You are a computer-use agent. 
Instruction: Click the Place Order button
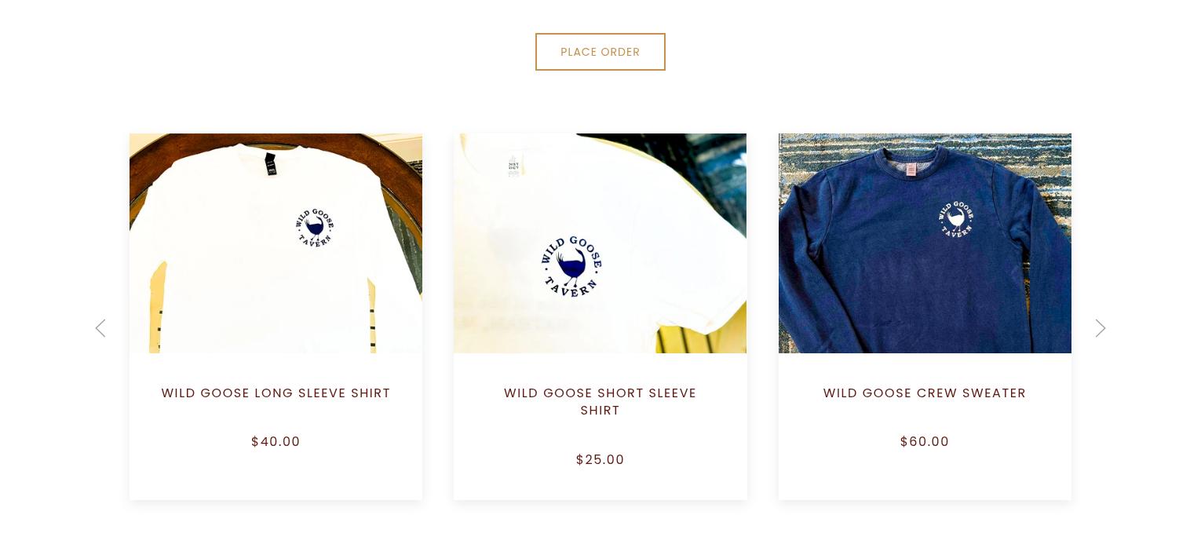[600, 52]
